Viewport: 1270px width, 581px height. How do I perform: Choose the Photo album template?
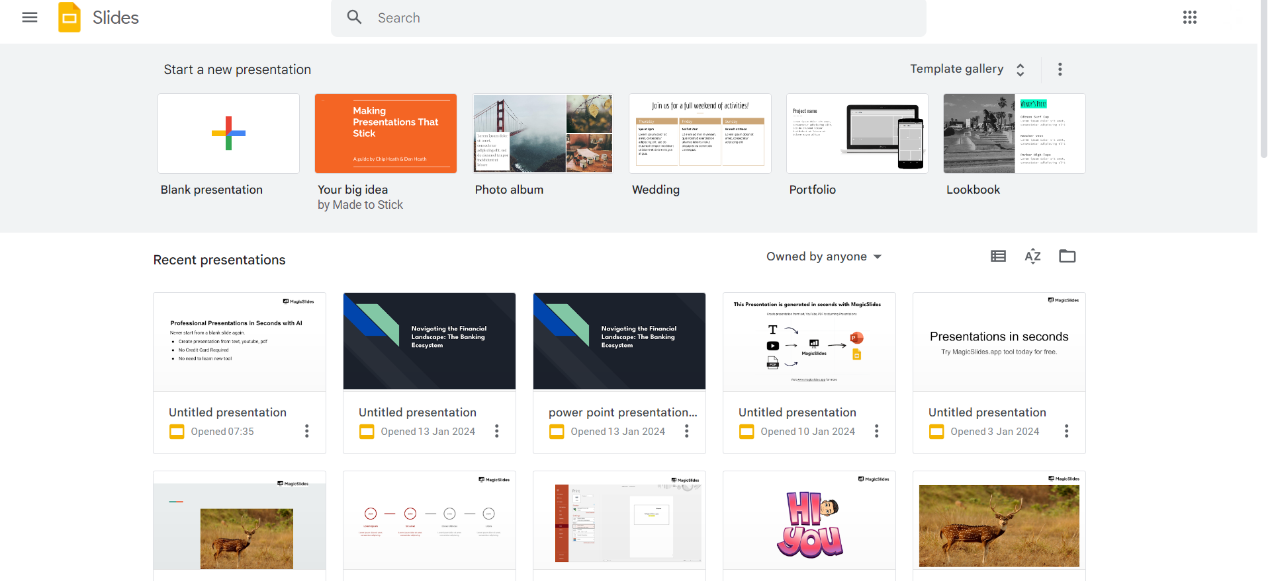543,134
